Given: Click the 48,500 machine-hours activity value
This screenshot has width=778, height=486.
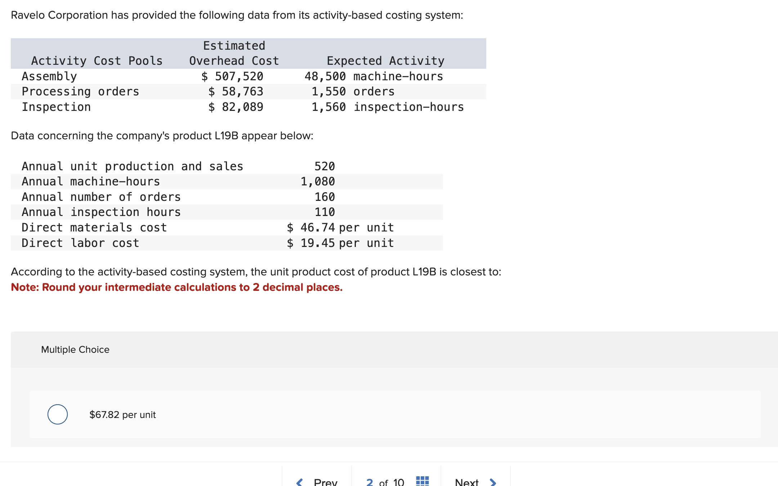Looking at the screenshot, I should pos(374,76).
